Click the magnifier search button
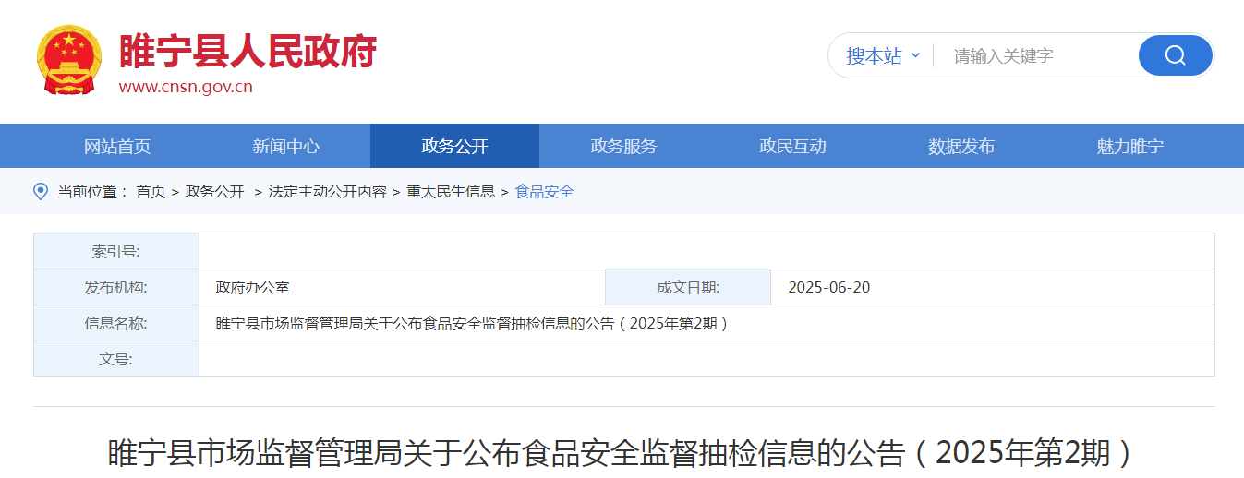The image size is (1244, 478). [1175, 55]
